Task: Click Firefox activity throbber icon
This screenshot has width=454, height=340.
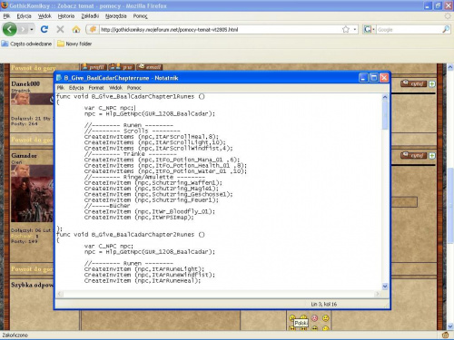Action: (448, 16)
